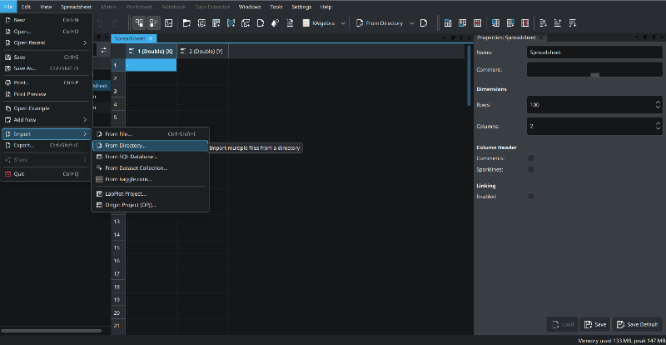
Task: Click the swap icon left of column headers
Action: click(x=104, y=51)
